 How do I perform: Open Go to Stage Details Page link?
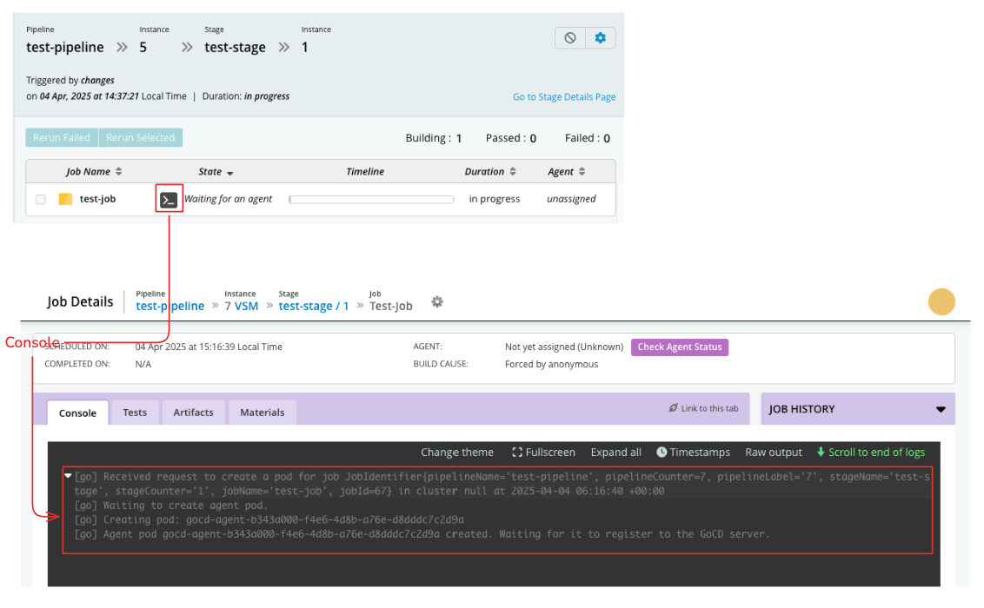point(564,96)
